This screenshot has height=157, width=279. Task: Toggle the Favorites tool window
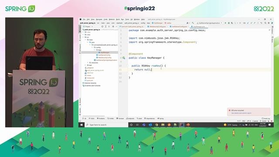(80, 111)
